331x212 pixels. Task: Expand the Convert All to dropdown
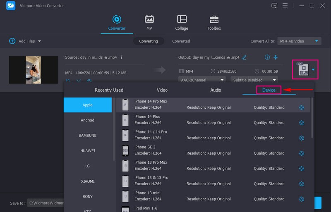click(x=300, y=41)
